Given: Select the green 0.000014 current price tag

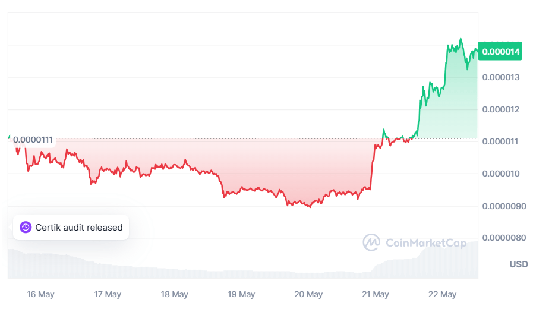Looking at the screenshot, I should [x=500, y=51].
